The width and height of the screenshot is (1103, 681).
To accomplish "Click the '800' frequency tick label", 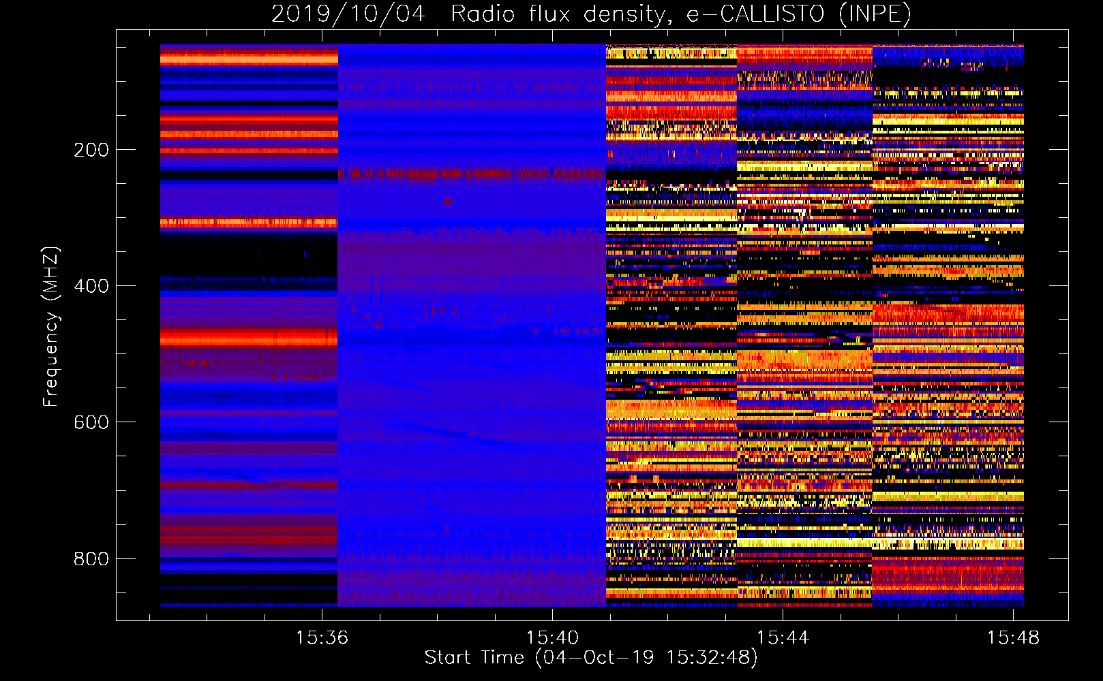I will pos(91,558).
